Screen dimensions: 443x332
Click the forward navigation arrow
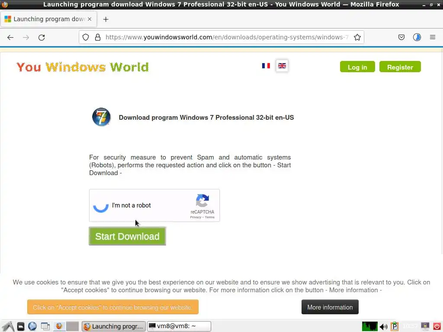click(26, 37)
